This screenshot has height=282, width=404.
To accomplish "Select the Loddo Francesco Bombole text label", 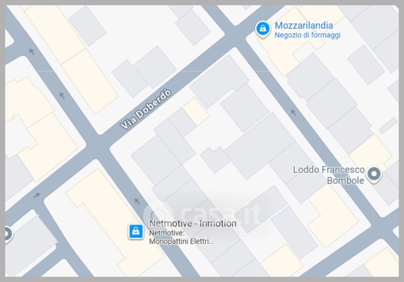I will click(329, 175).
